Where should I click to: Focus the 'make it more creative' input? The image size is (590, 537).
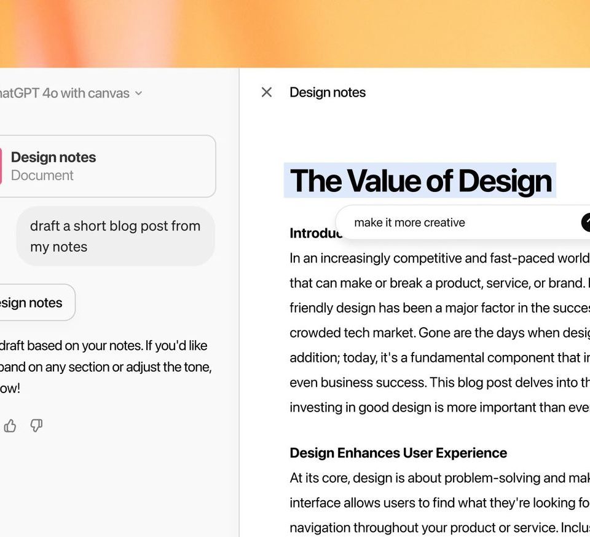(x=455, y=223)
